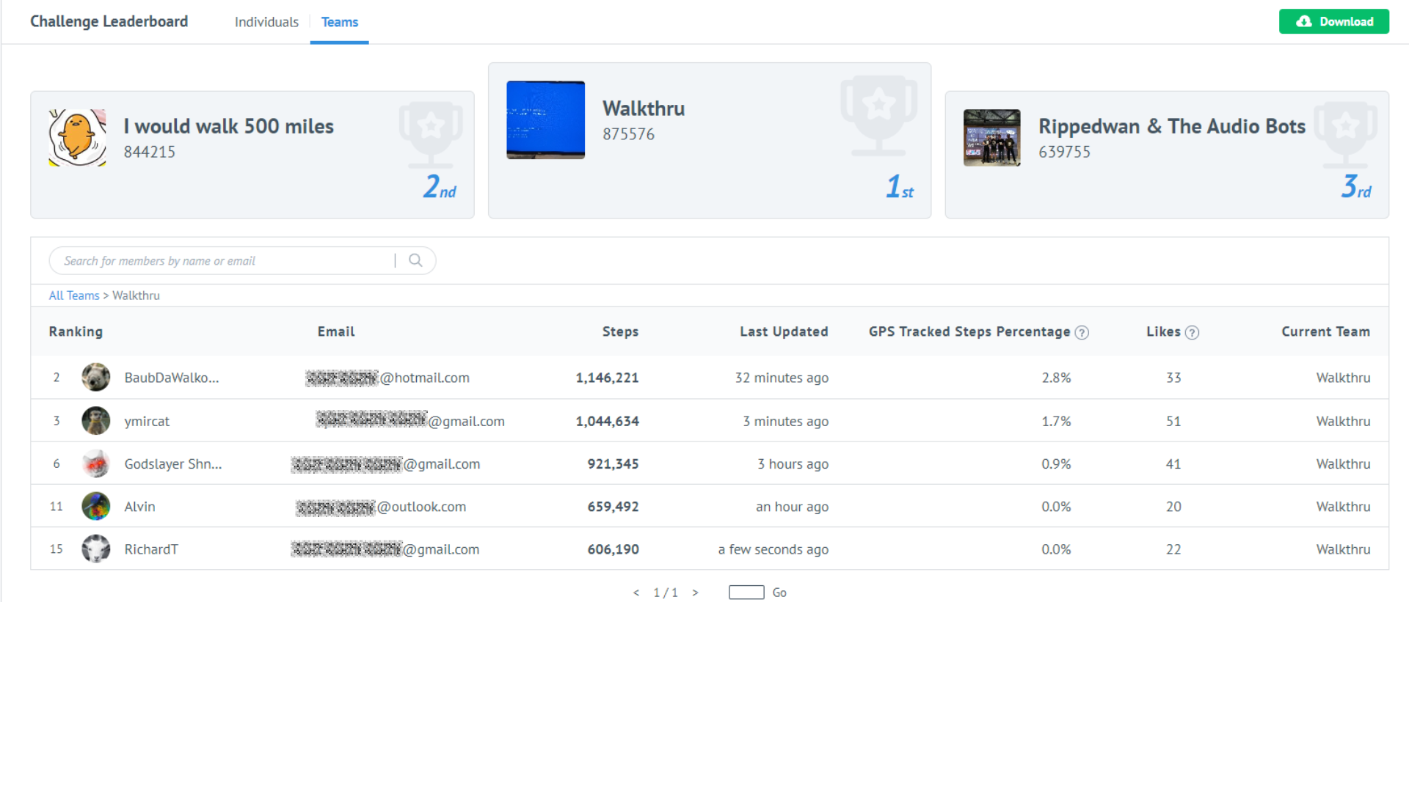Click the Current Team column header
The height and width of the screenshot is (792, 1409).
click(1325, 331)
